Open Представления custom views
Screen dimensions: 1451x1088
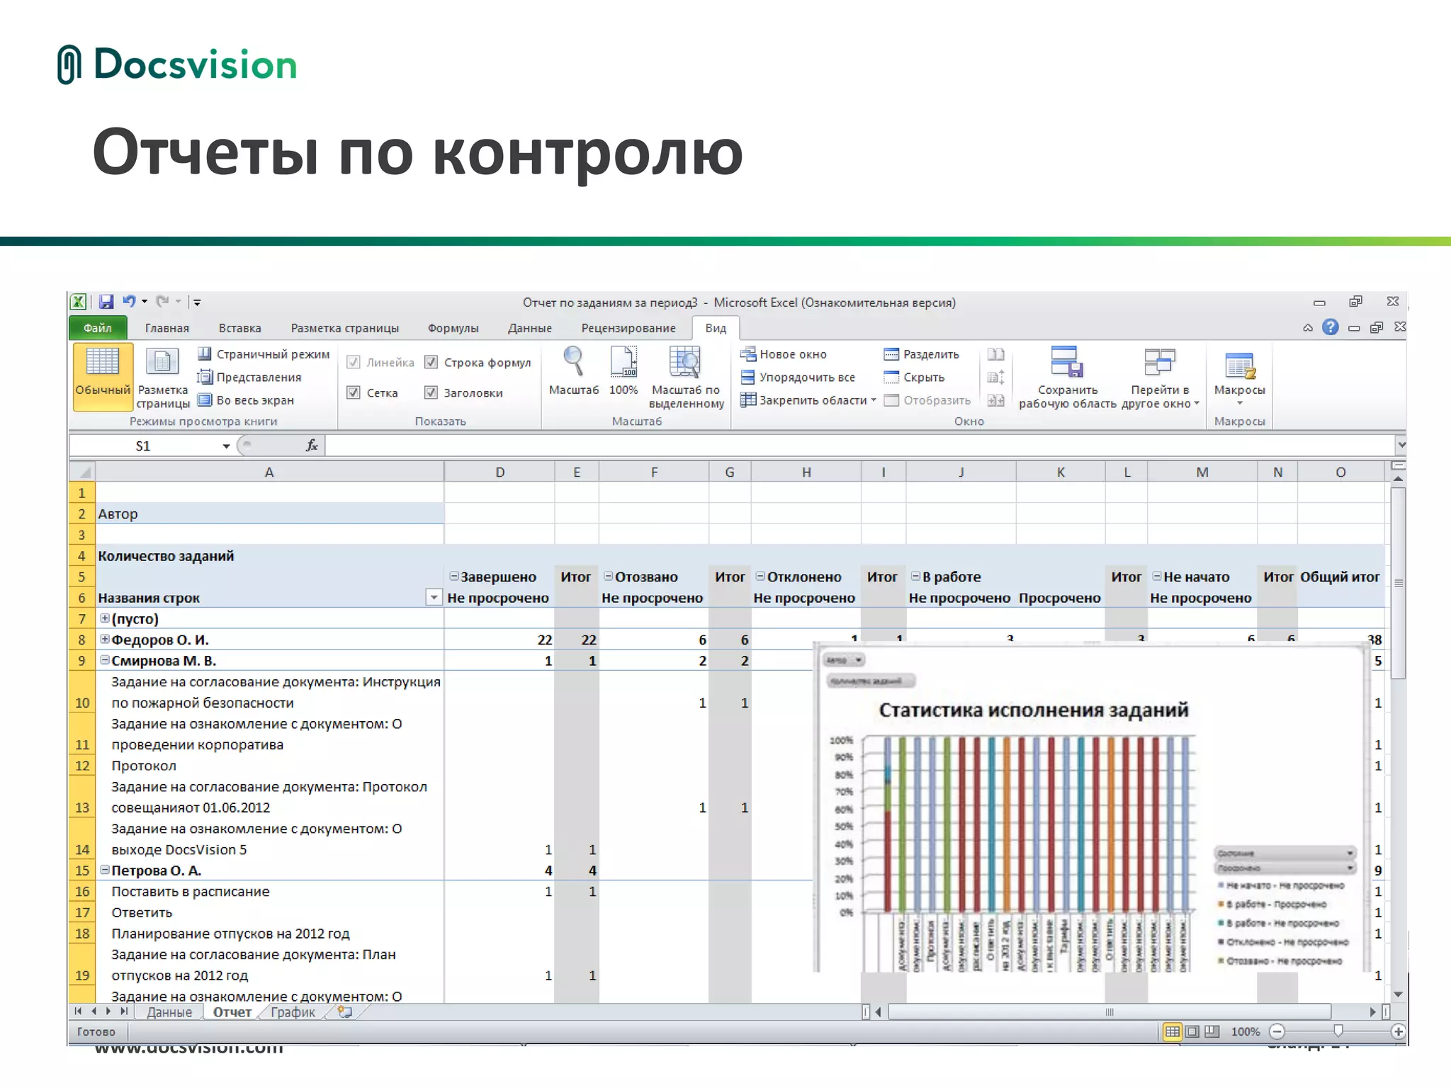[249, 378]
